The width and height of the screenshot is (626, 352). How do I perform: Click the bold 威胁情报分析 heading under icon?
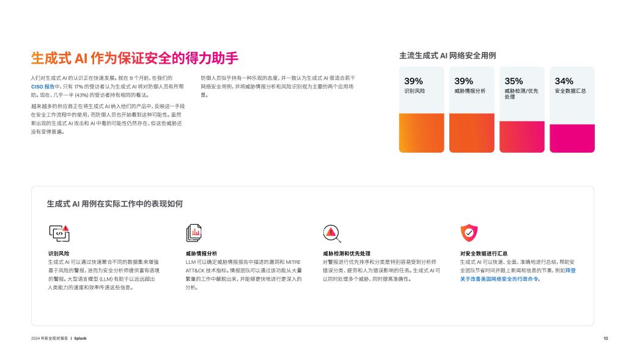coord(201,254)
